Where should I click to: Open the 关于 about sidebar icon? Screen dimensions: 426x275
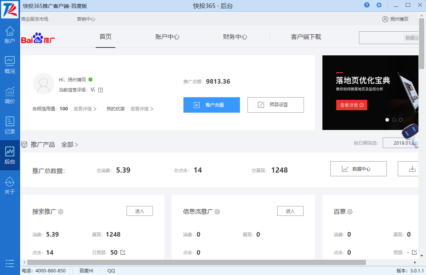pyautogui.click(x=10, y=186)
